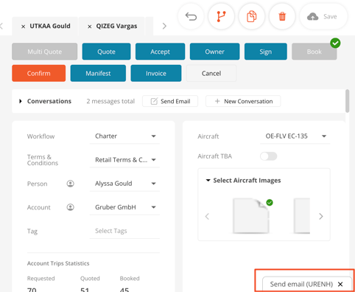Click the Cancel button
355x292 pixels.
[x=211, y=73]
